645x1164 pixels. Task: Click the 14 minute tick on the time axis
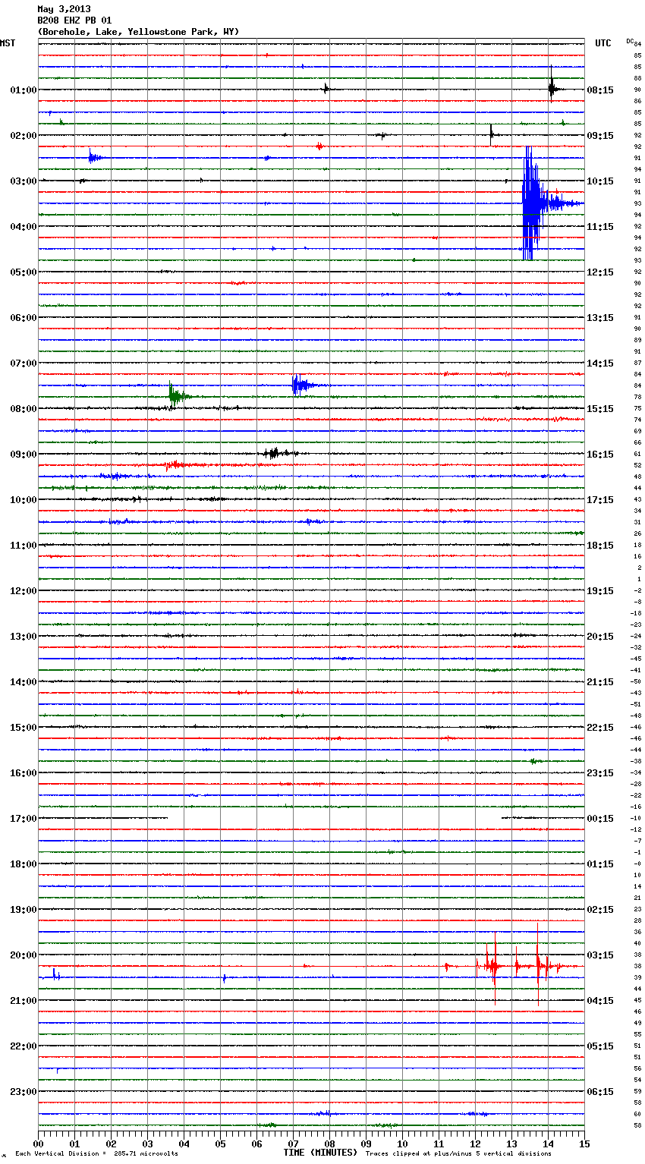pyautogui.click(x=548, y=1144)
